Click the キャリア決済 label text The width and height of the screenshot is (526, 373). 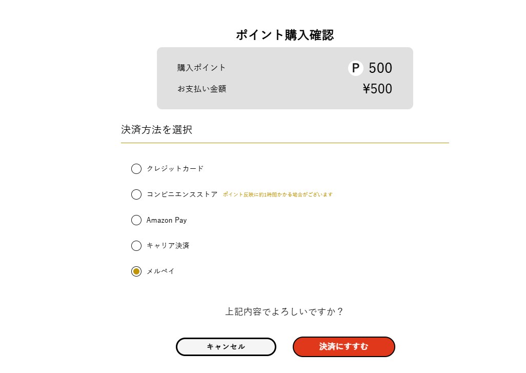point(168,246)
